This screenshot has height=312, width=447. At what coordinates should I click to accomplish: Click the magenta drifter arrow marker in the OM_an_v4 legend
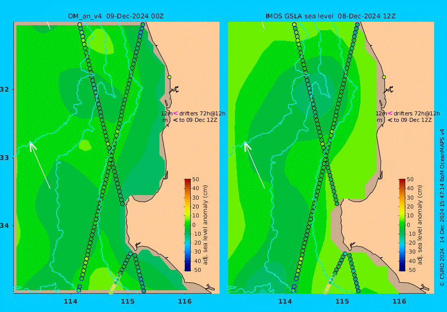point(176,113)
